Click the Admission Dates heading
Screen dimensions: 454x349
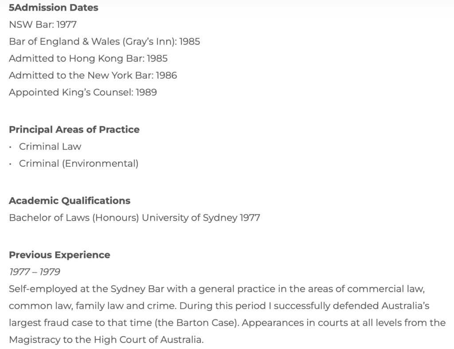pyautogui.click(x=53, y=8)
